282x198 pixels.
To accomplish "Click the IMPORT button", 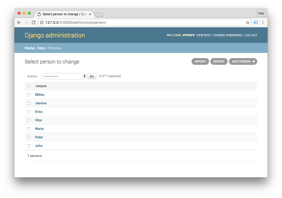I will point(200,61).
